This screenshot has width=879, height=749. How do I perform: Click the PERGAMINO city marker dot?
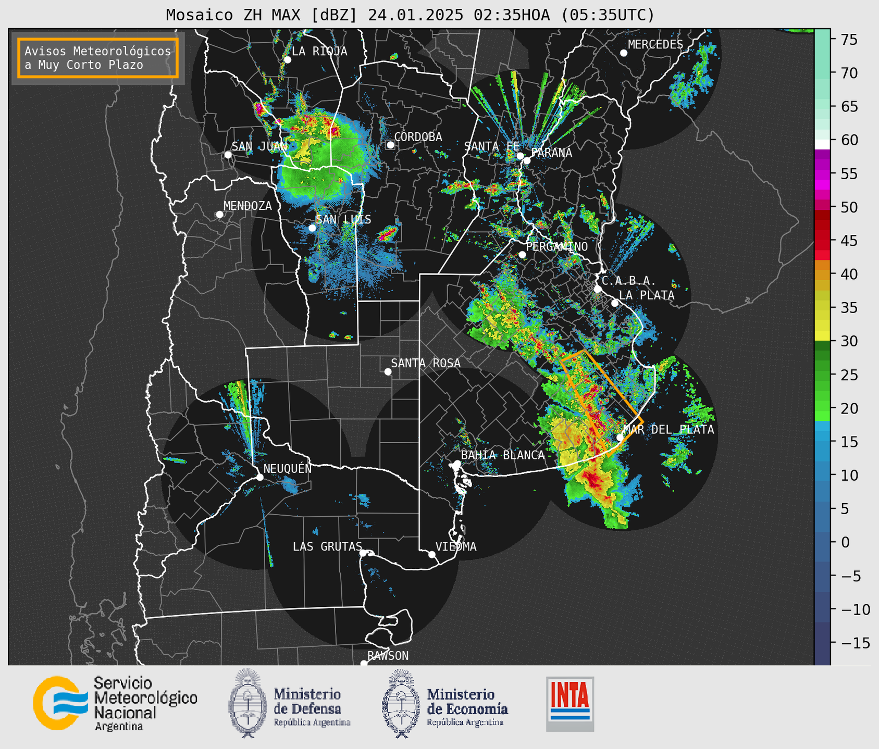[522, 255]
